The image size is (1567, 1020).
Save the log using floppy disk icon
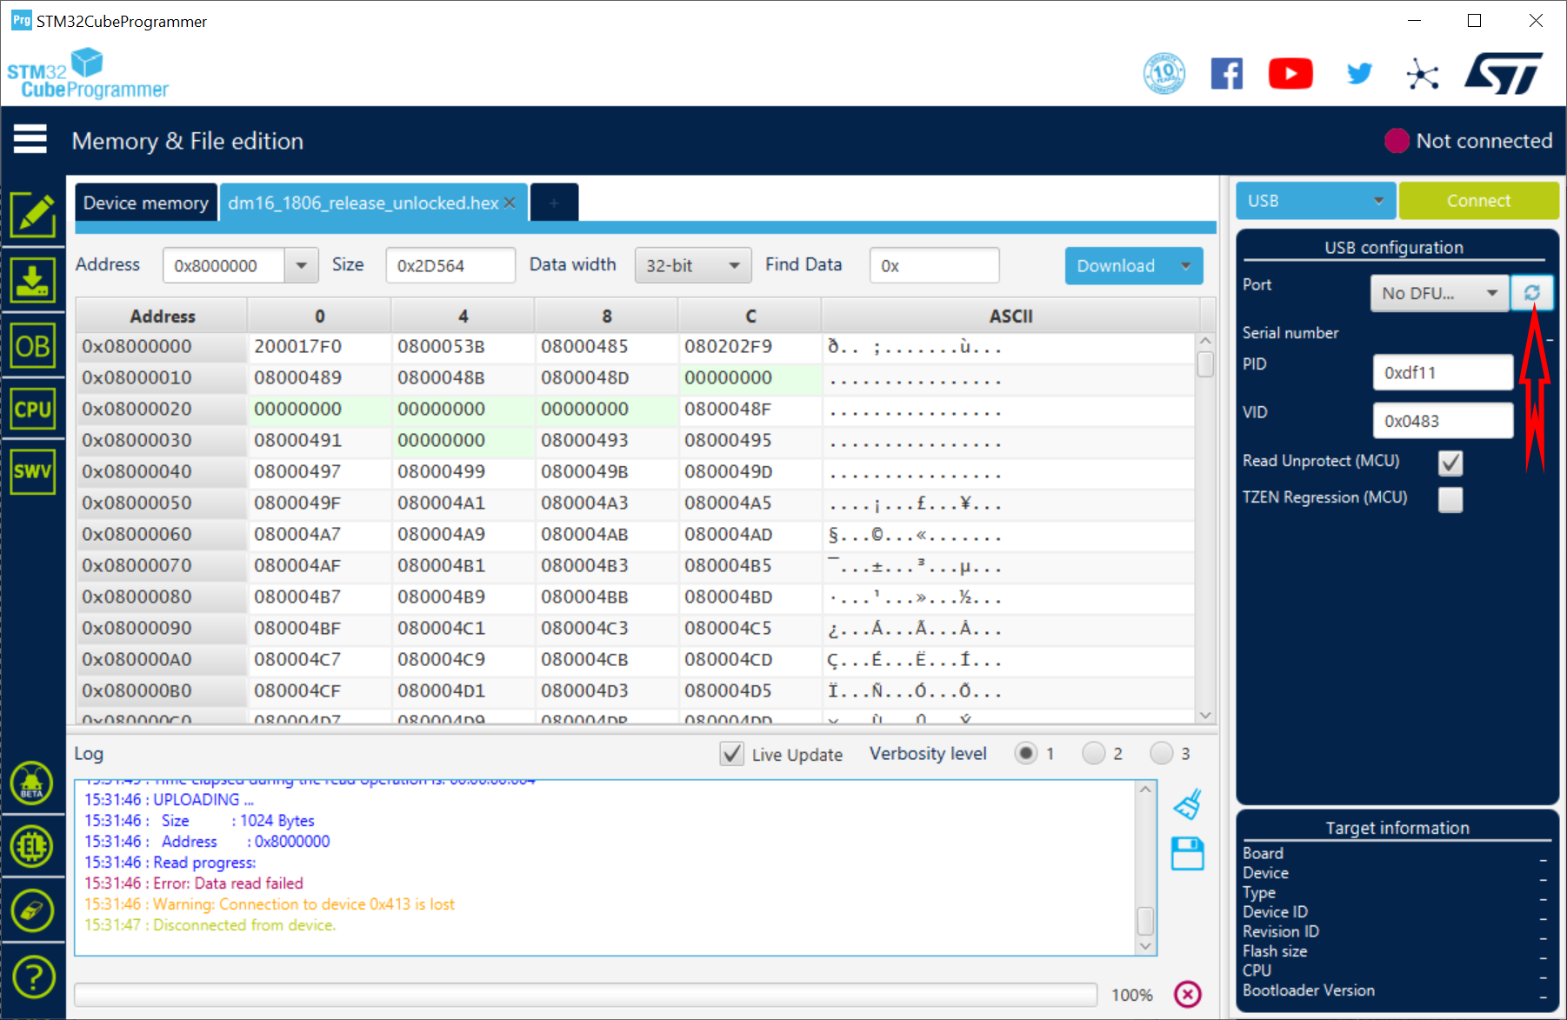point(1187,854)
